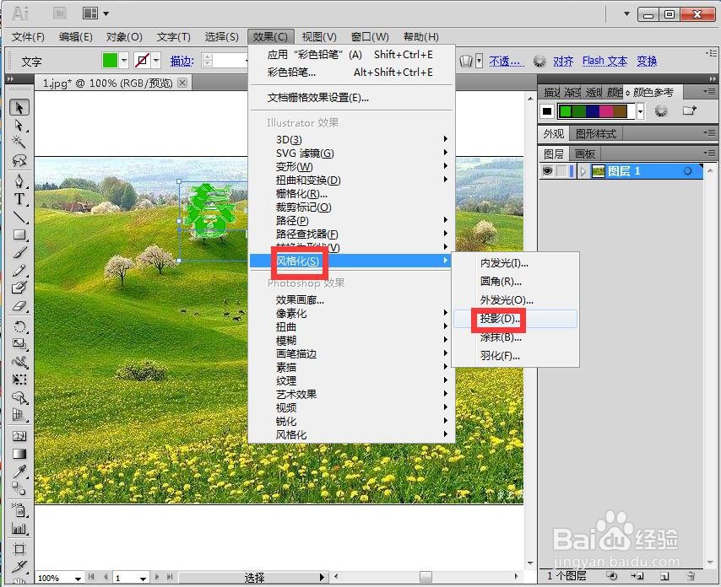Select the Line Segment tool
Screen dimensions: 721x587
19,217
